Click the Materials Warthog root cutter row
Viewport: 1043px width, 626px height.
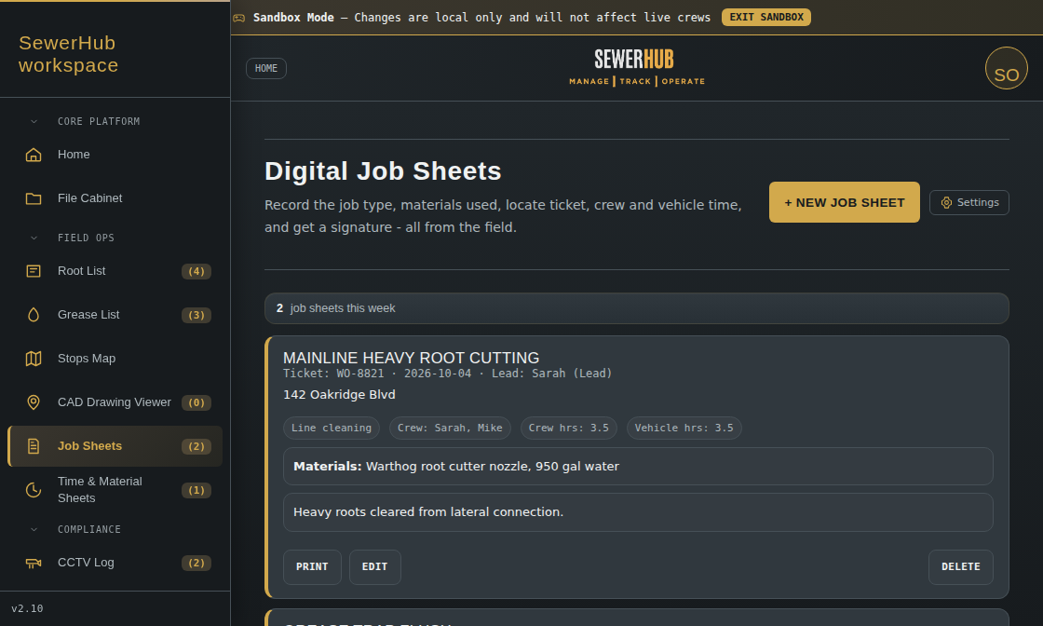638,467
